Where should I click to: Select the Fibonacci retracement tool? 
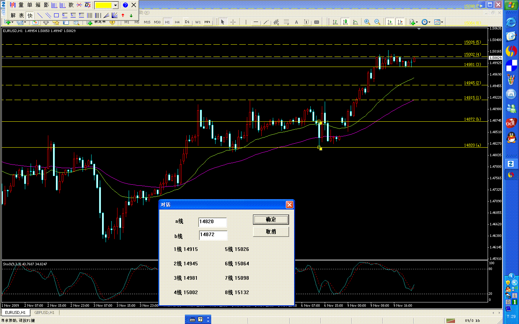(x=286, y=22)
